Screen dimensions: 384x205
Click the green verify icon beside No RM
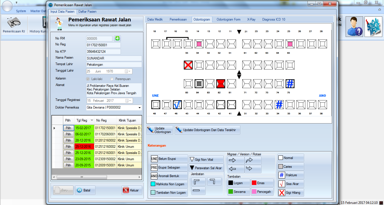click(x=117, y=38)
